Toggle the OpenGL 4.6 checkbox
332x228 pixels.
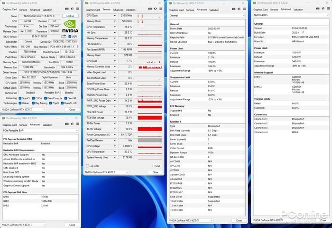pyautogui.click(x=62, y=103)
